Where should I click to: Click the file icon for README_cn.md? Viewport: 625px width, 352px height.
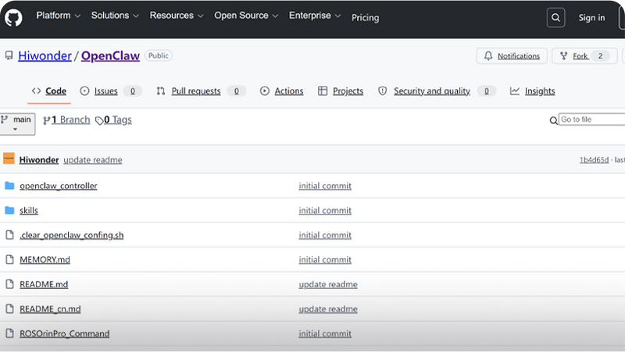(9, 309)
